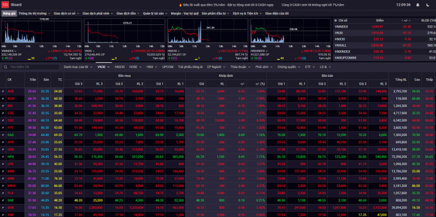
Task: Click the HPG stock symbol
Action: (x=11, y=157)
